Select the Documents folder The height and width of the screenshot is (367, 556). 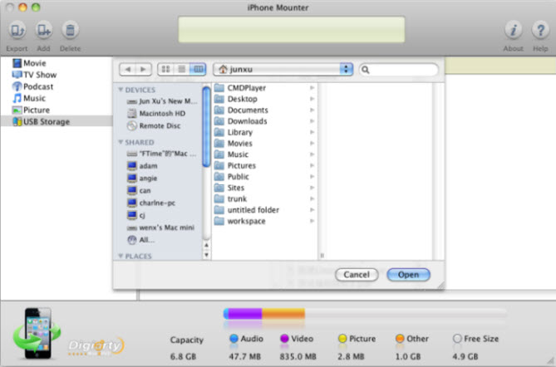tap(241, 110)
